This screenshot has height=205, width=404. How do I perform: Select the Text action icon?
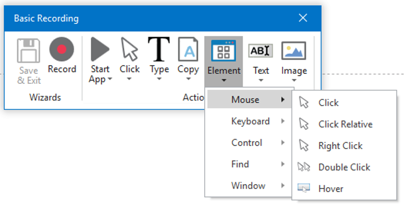pyautogui.click(x=261, y=50)
